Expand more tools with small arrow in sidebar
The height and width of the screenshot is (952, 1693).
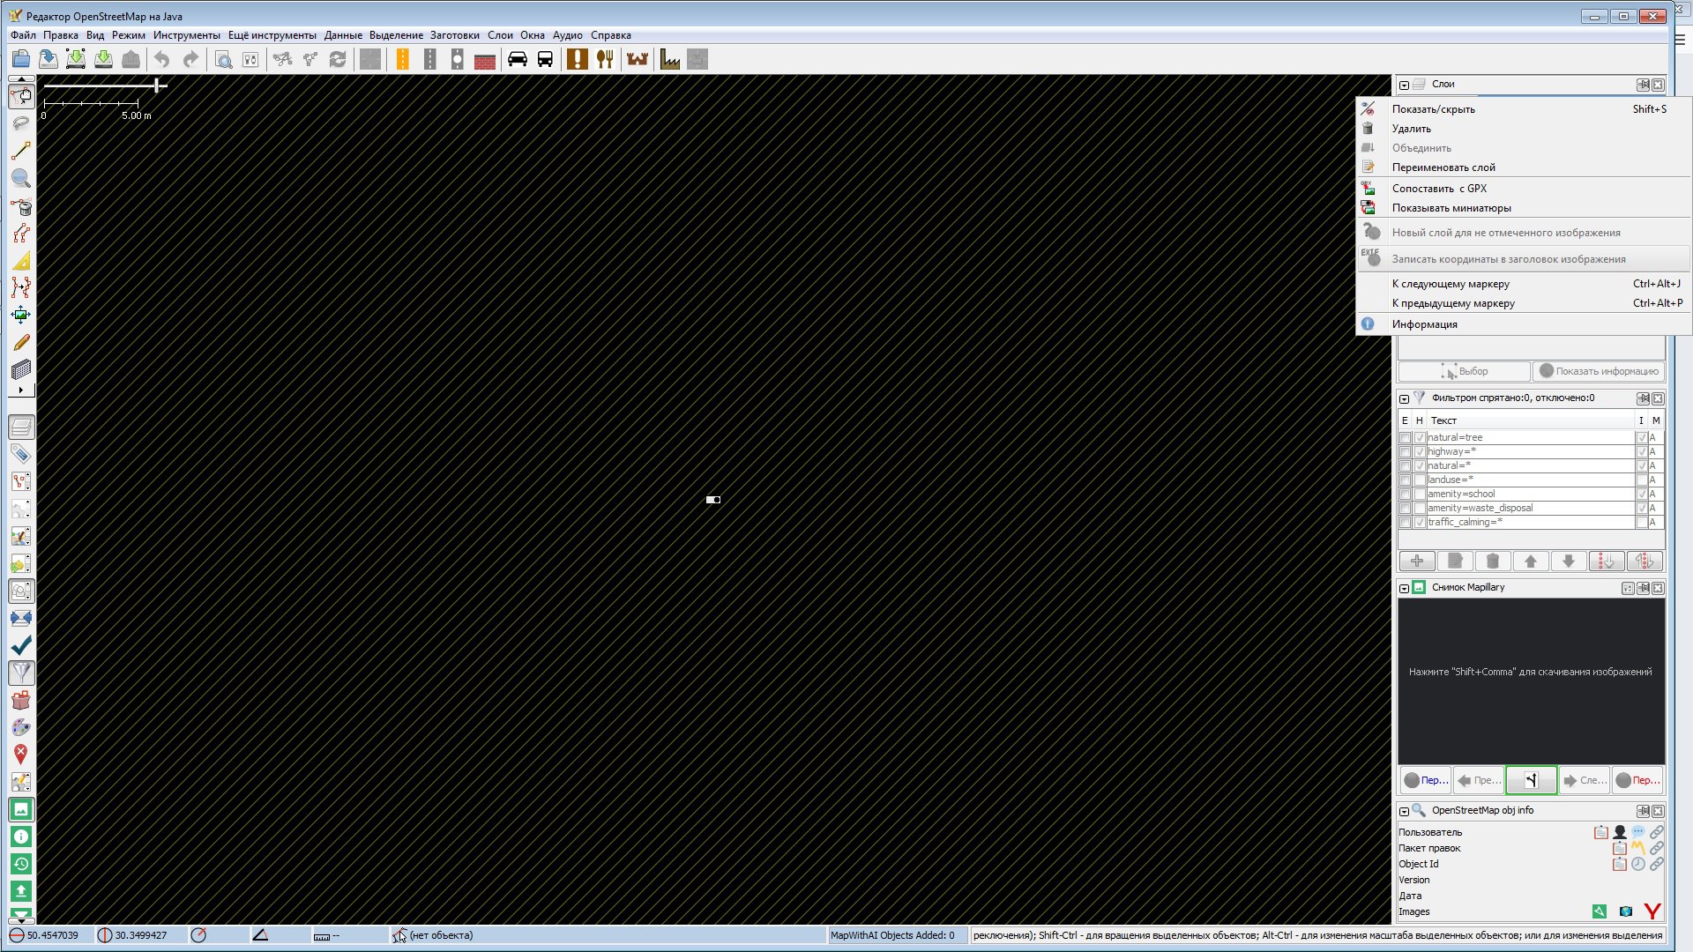tap(21, 390)
